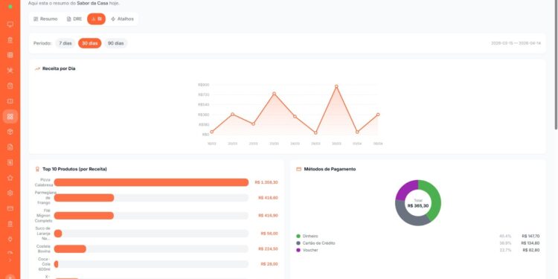Click the second-highest peak point on revenue chart

click(274, 94)
